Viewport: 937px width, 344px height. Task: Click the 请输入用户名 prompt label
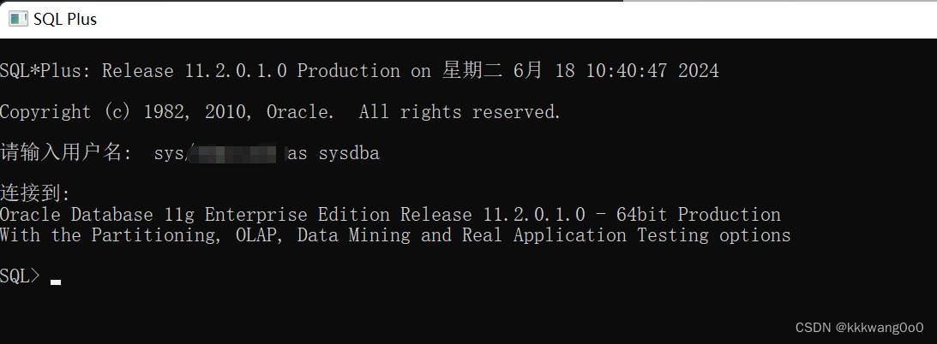tap(65, 154)
